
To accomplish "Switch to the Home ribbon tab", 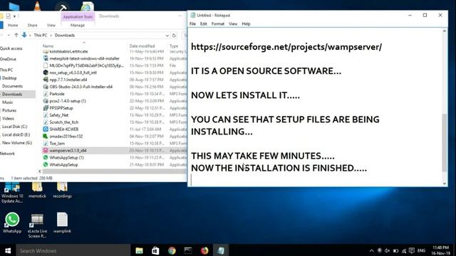I will click(13, 26).
